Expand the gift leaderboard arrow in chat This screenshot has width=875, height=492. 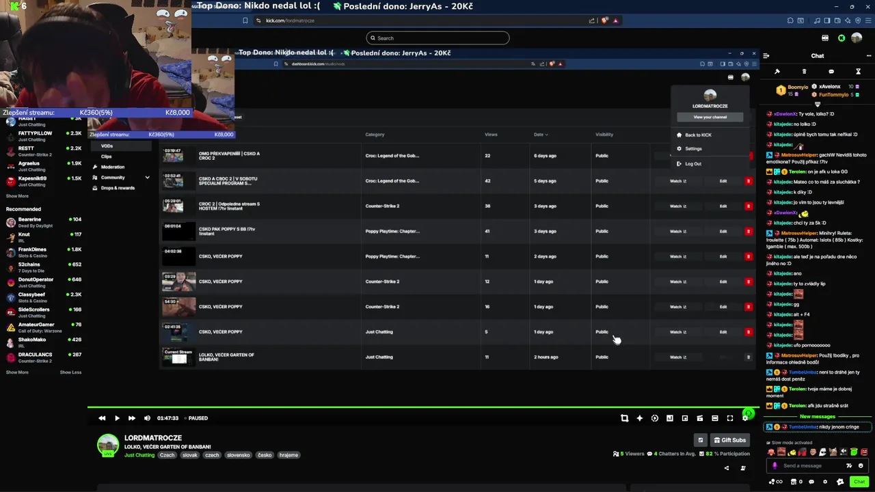pyautogui.click(x=817, y=104)
